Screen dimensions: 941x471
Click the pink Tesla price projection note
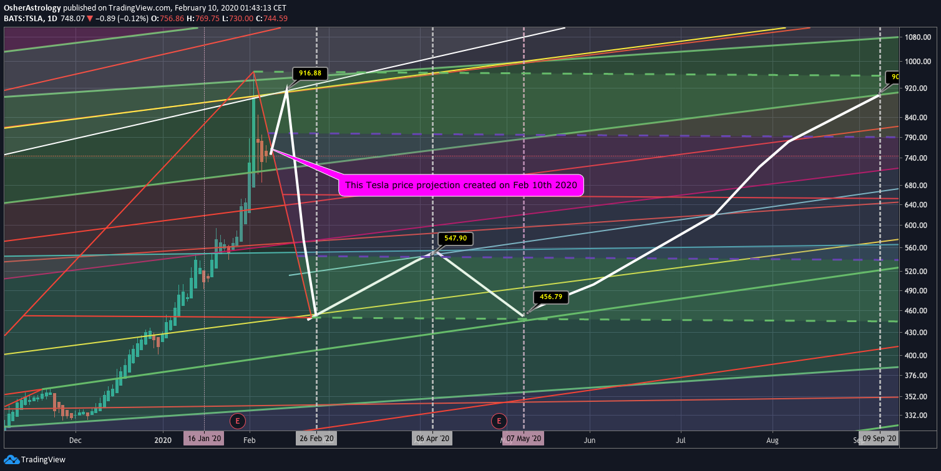pos(461,186)
